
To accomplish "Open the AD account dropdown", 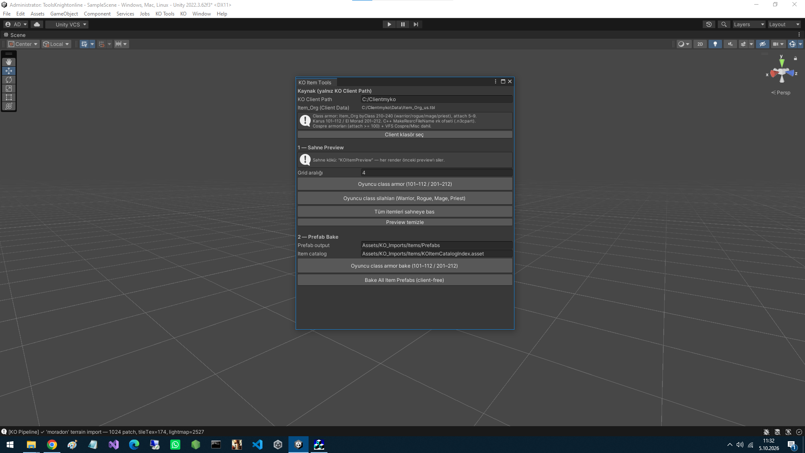I will click(16, 24).
